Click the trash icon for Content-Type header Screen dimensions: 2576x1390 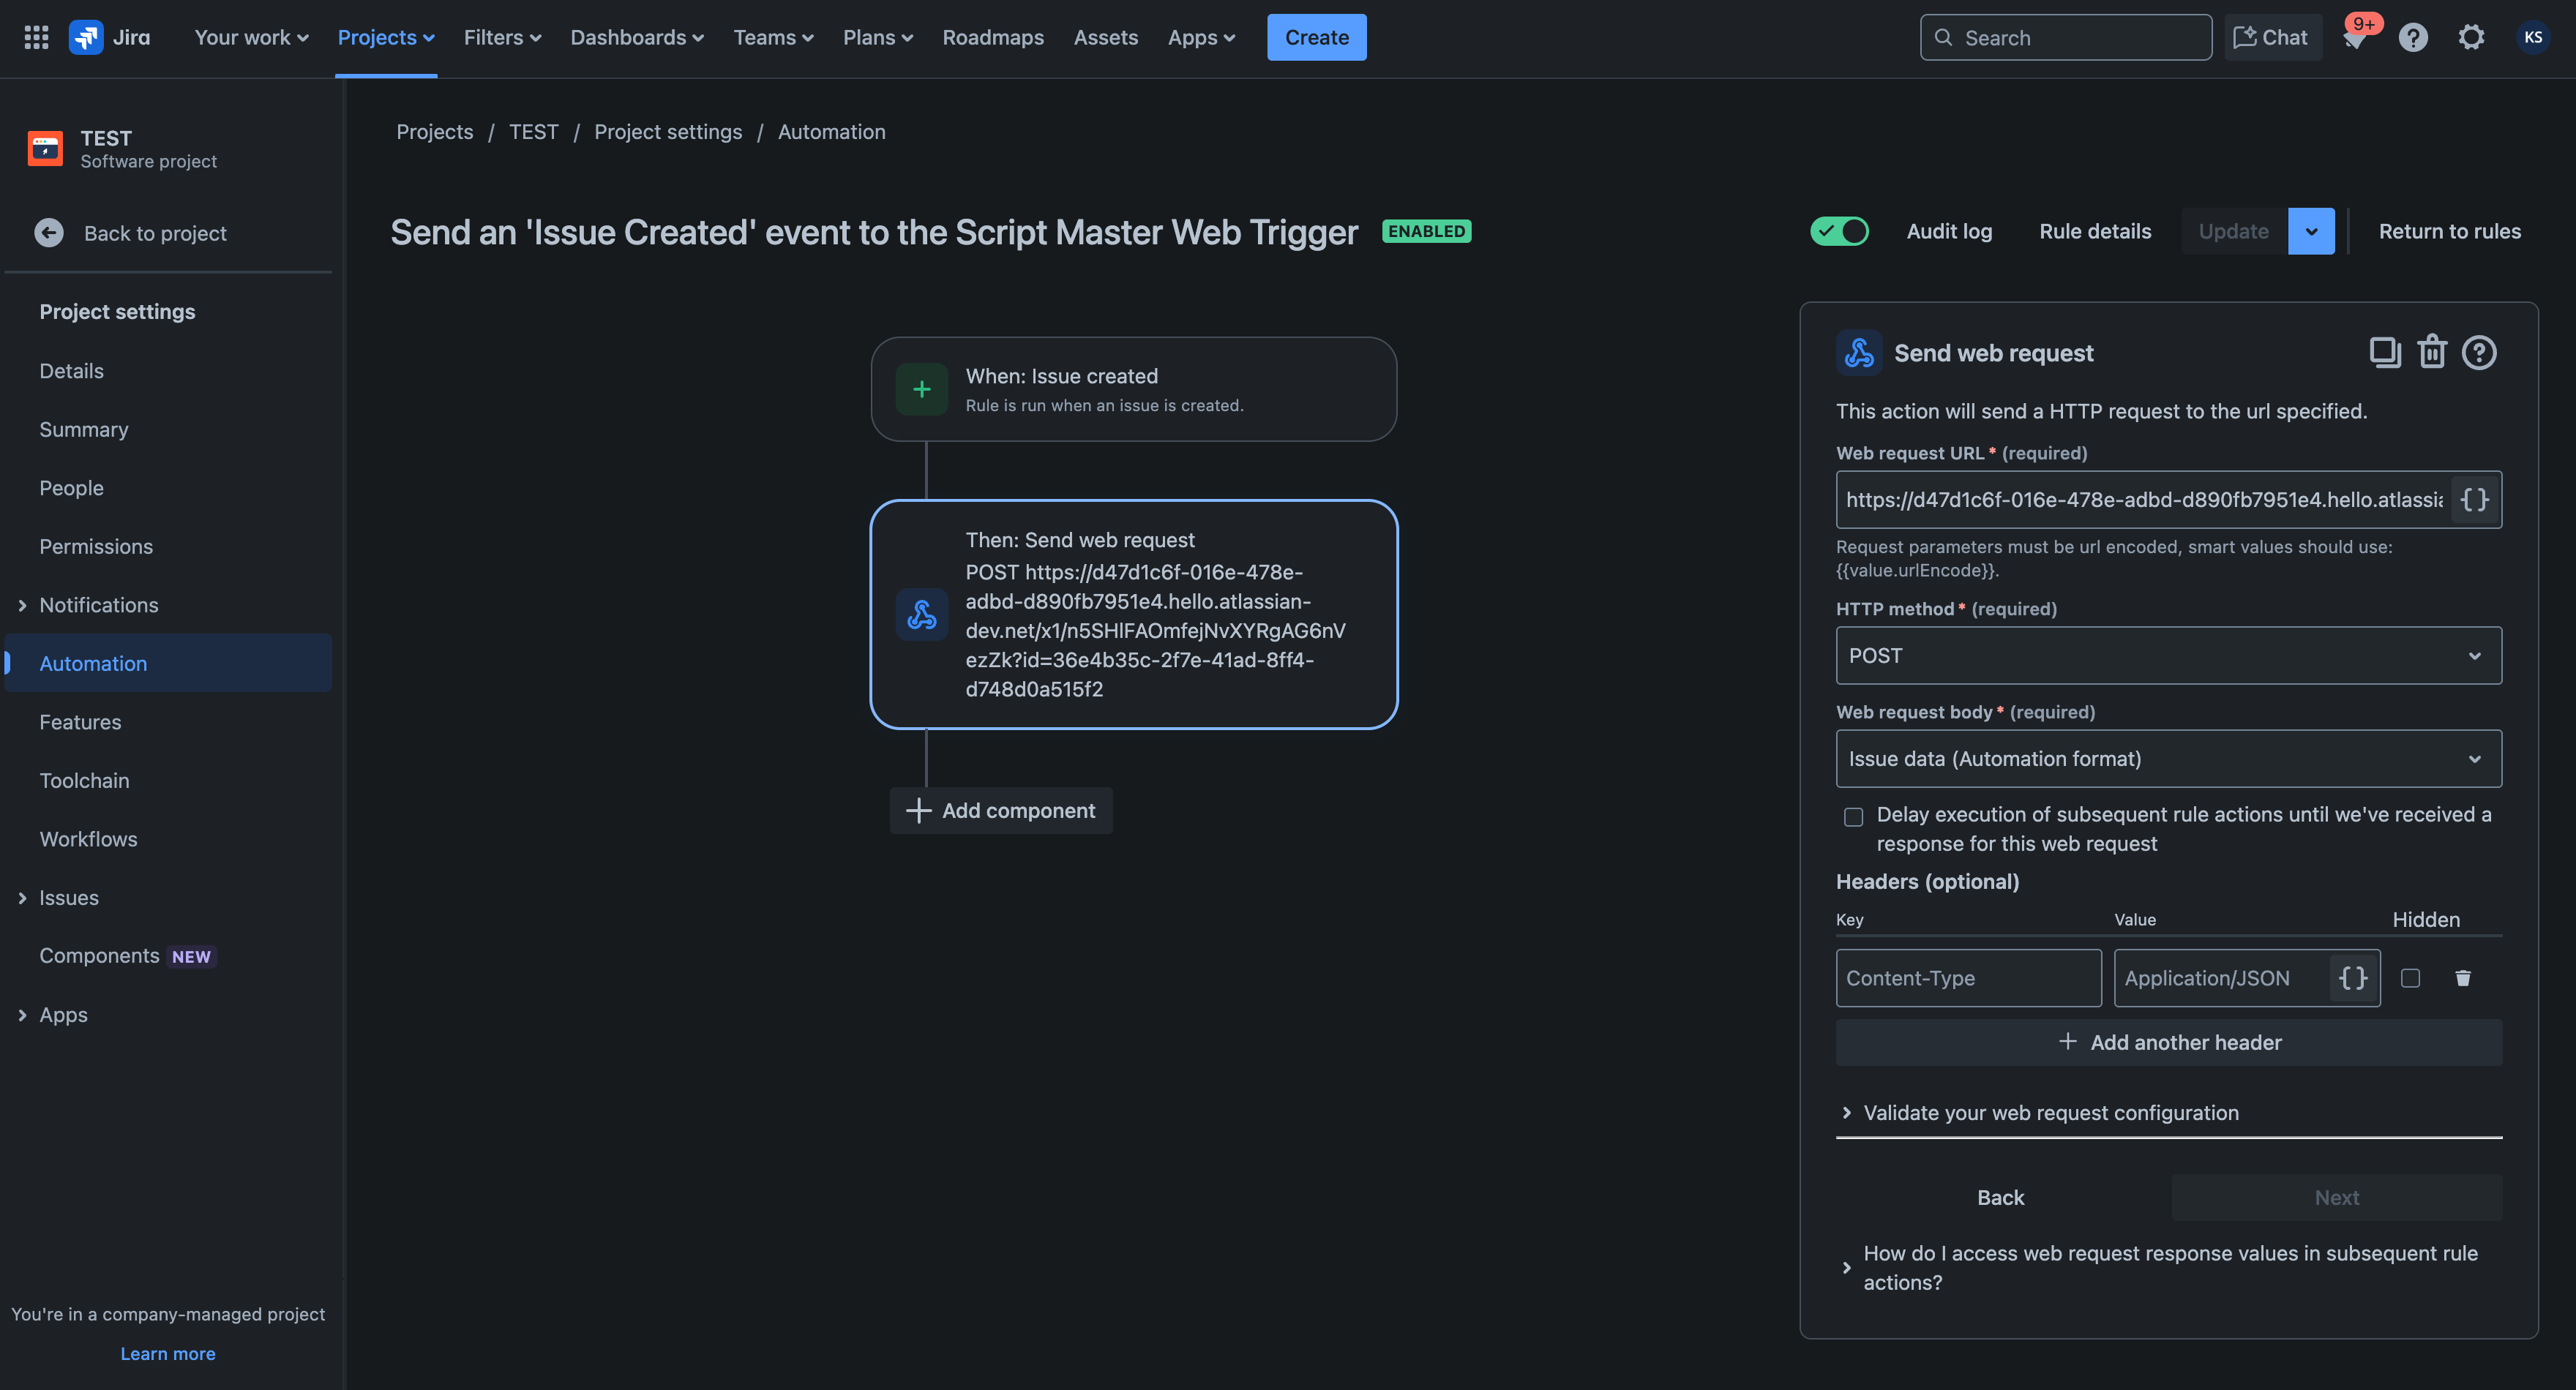[x=2462, y=978]
